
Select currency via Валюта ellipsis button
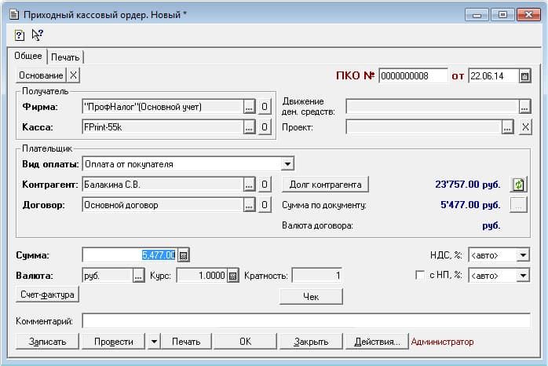pos(139,276)
